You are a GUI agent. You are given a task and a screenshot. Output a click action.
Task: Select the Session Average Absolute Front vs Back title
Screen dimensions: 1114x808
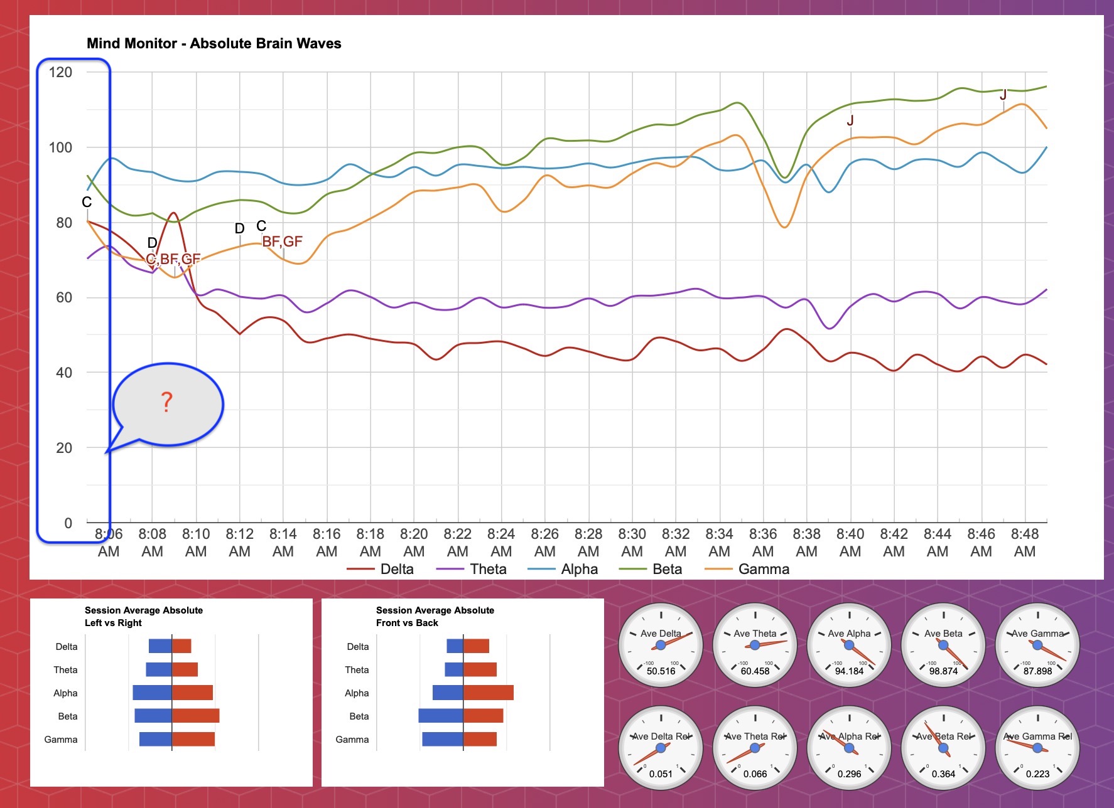435,616
